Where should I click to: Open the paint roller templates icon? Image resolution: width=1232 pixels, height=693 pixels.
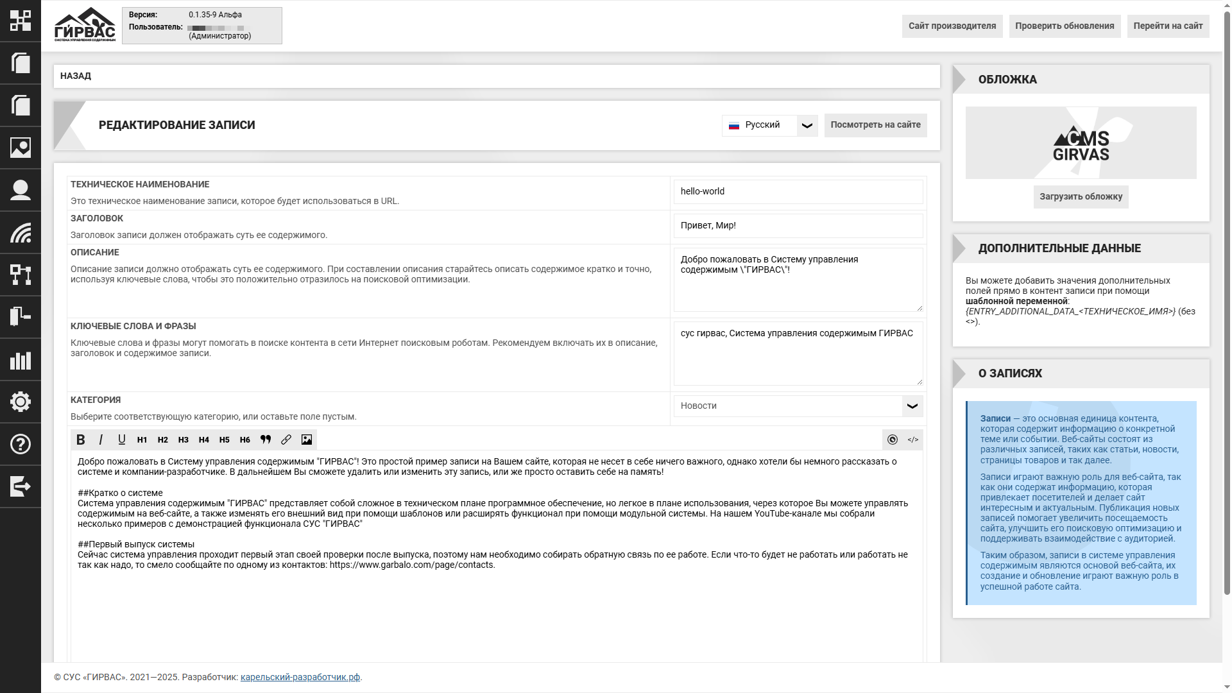pos(21,317)
